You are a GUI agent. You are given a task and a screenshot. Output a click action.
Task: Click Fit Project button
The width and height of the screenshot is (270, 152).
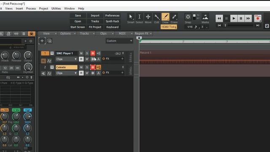[95, 27]
